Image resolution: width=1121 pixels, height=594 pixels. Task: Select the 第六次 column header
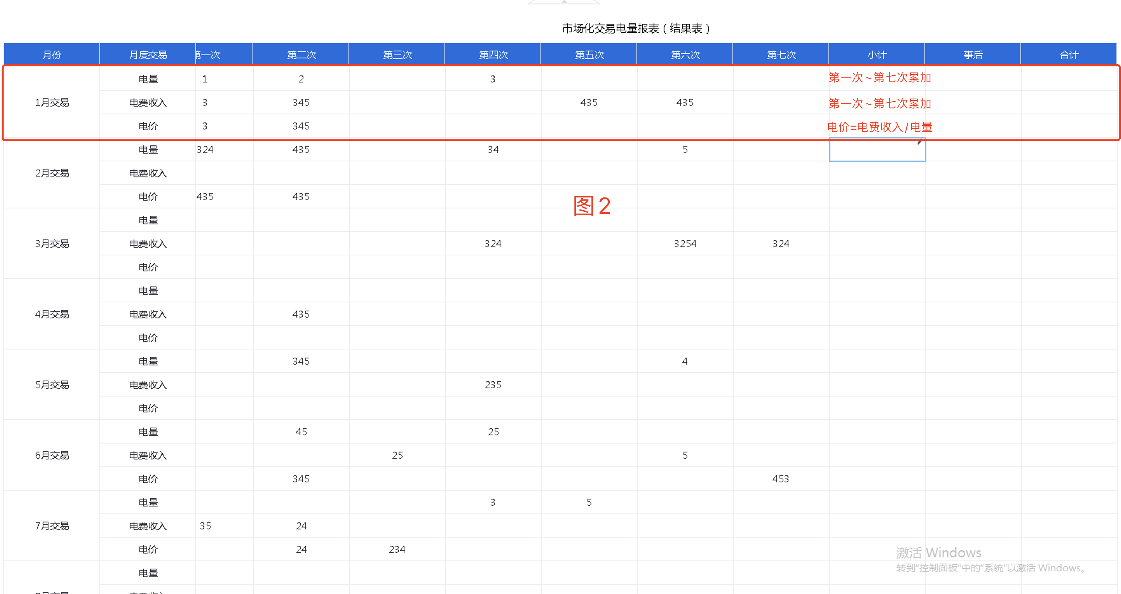tap(685, 55)
